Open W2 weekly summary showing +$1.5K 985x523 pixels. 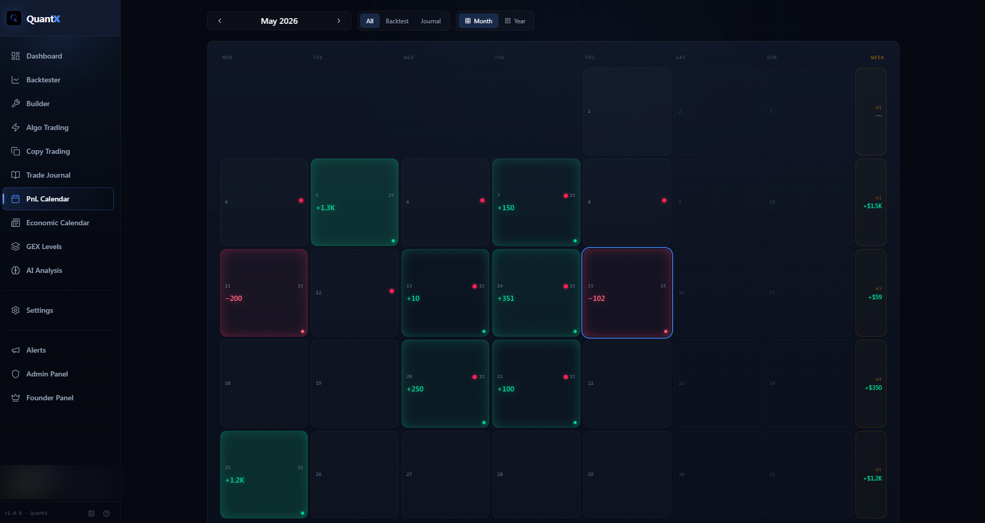tap(871, 202)
